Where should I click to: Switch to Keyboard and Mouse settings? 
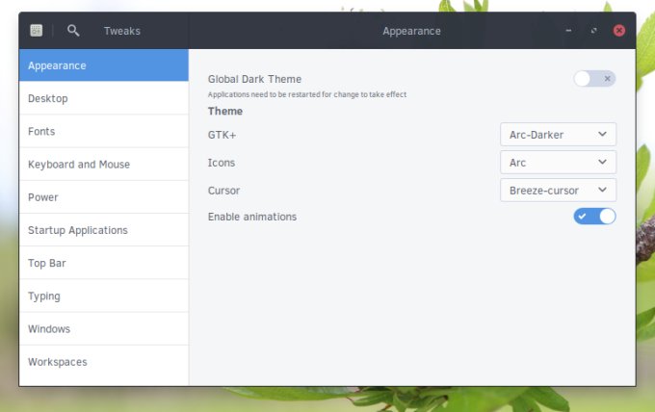click(104, 165)
